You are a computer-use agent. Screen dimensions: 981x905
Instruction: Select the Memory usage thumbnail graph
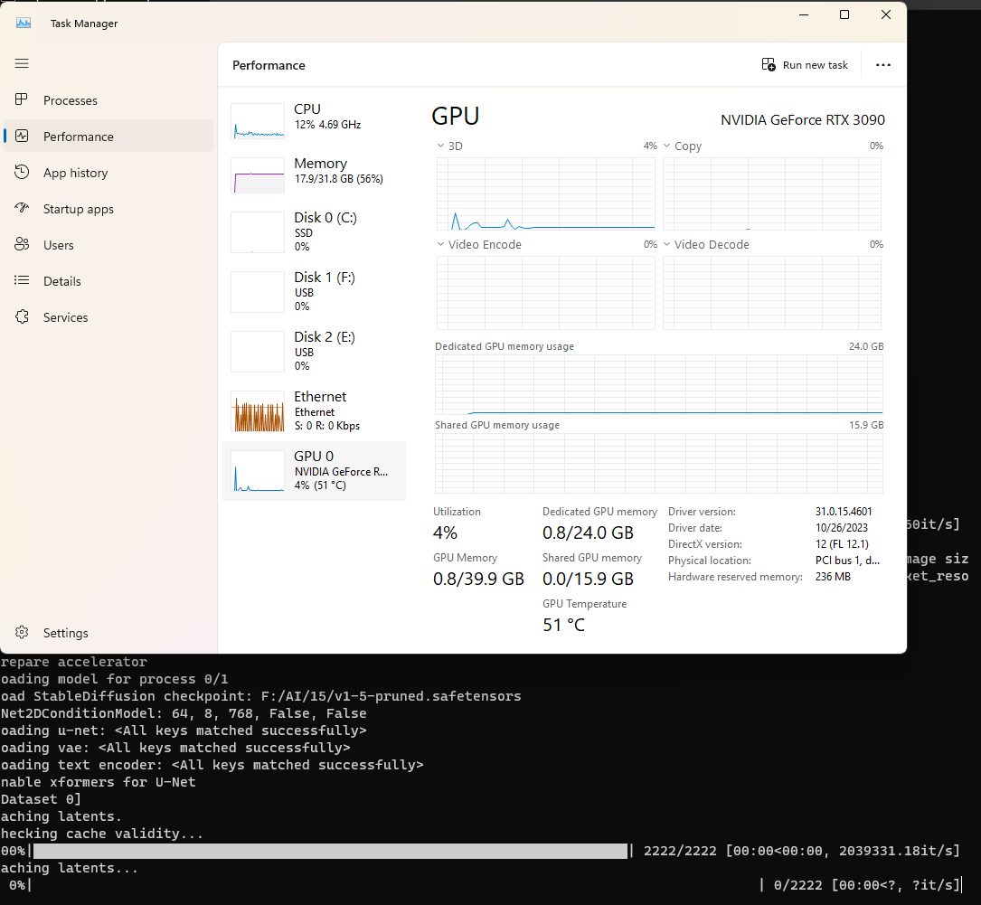[x=258, y=175]
